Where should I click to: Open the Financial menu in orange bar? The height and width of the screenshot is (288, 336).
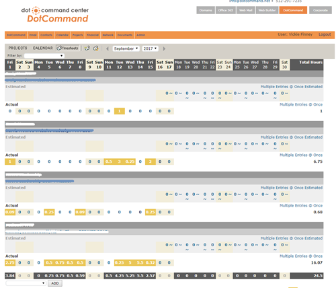[x=93, y=35]
